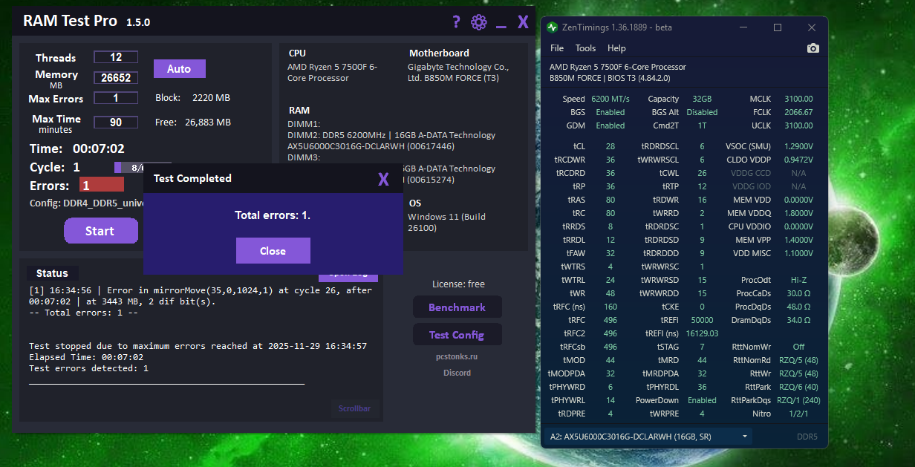The image size is (915, 467).
Task: Click the 'License: free' label
Action: pos(458,284)
